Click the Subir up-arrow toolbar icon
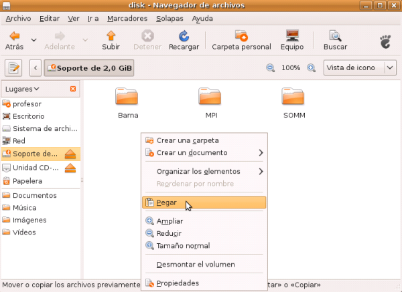 (111, 37)
